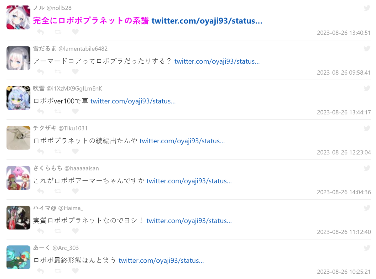Viewport: 376px width, 279px height.
Task: Click ノル's avatar thumbnail
Action: (18, 18)
